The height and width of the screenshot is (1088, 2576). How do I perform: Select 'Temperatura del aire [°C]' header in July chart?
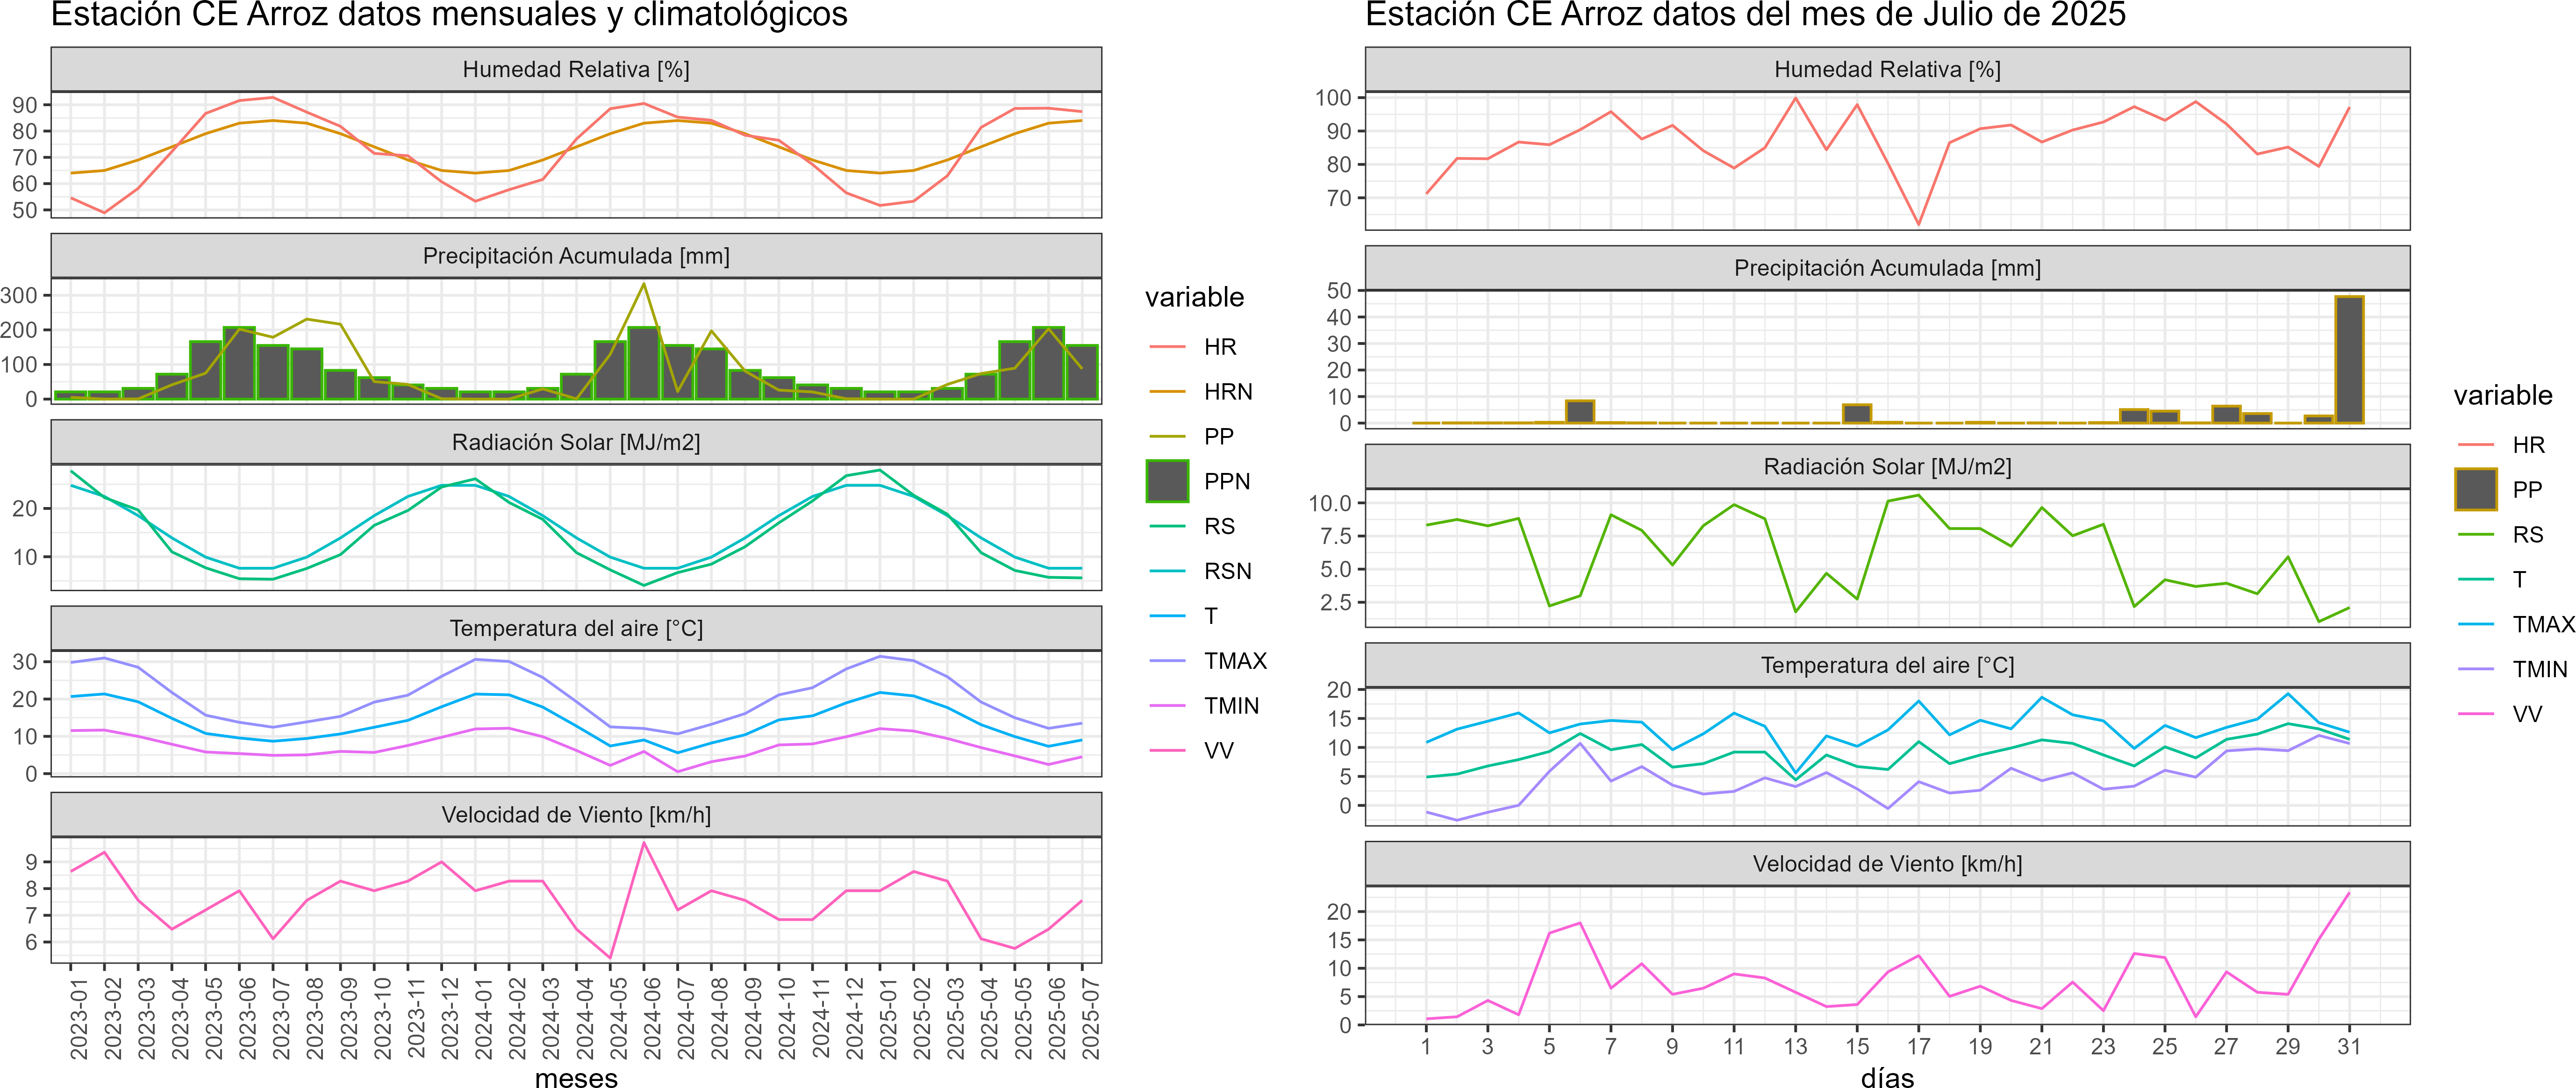(x=1887, y=665)
